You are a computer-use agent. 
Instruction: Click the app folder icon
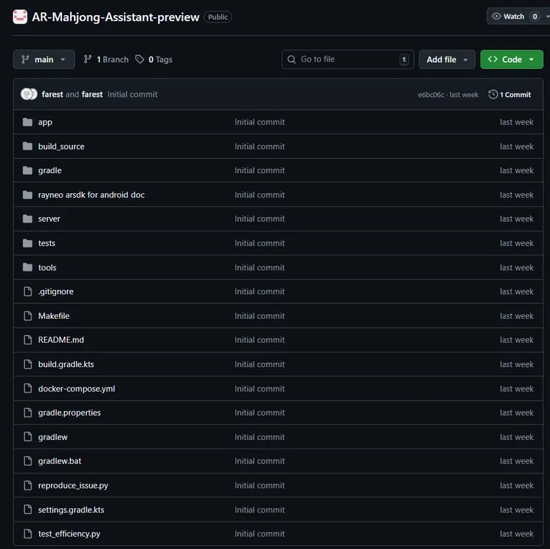click(27, 122)
